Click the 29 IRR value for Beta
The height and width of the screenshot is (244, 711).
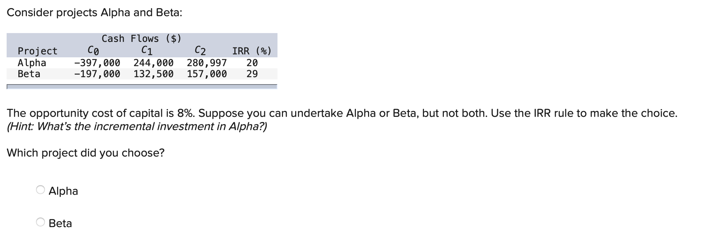(x=252, y=74)
